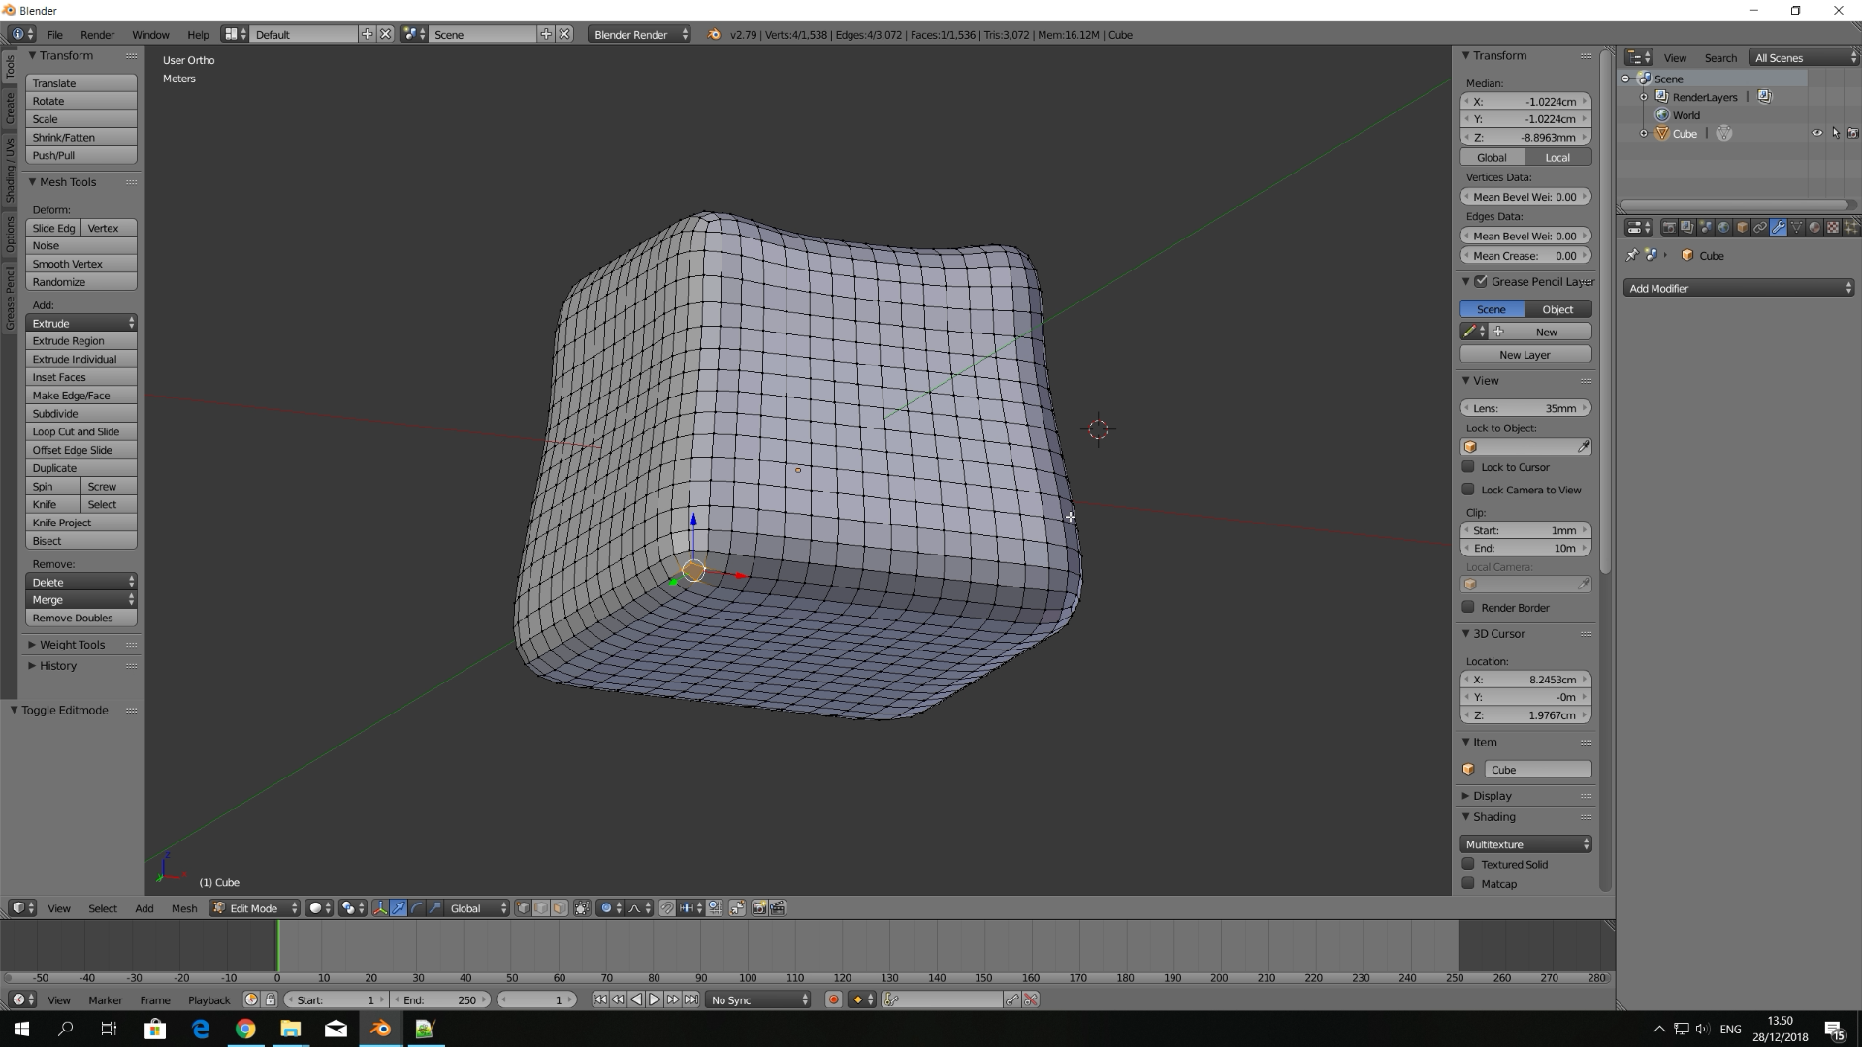Switch to the Create tab
The width and height of the screenshot is (1862, 1047).
coord(10,108)
